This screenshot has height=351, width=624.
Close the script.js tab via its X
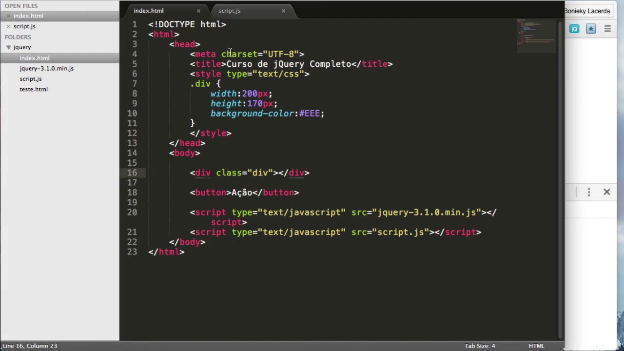pos(283,11)
